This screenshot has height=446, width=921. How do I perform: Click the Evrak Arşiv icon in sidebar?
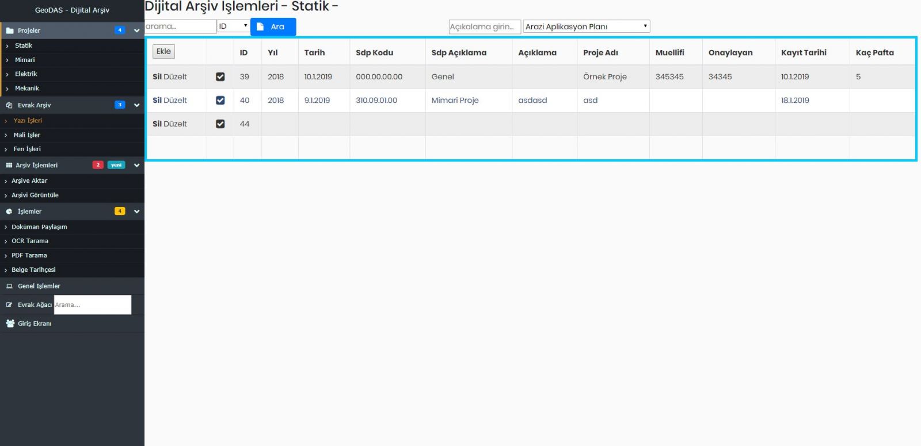click(x=9, y=105)
